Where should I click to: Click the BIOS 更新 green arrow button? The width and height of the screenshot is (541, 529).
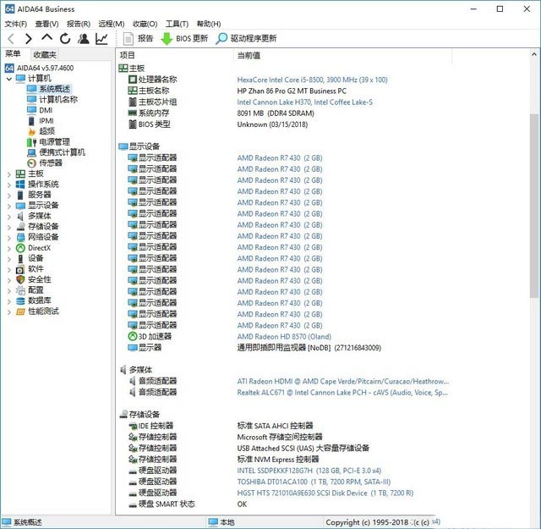184,39
